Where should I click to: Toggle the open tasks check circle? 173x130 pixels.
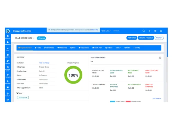[160, 58]
